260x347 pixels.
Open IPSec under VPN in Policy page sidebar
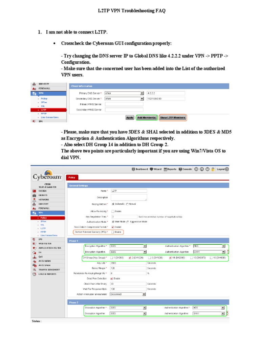click(x=43, y=221)
